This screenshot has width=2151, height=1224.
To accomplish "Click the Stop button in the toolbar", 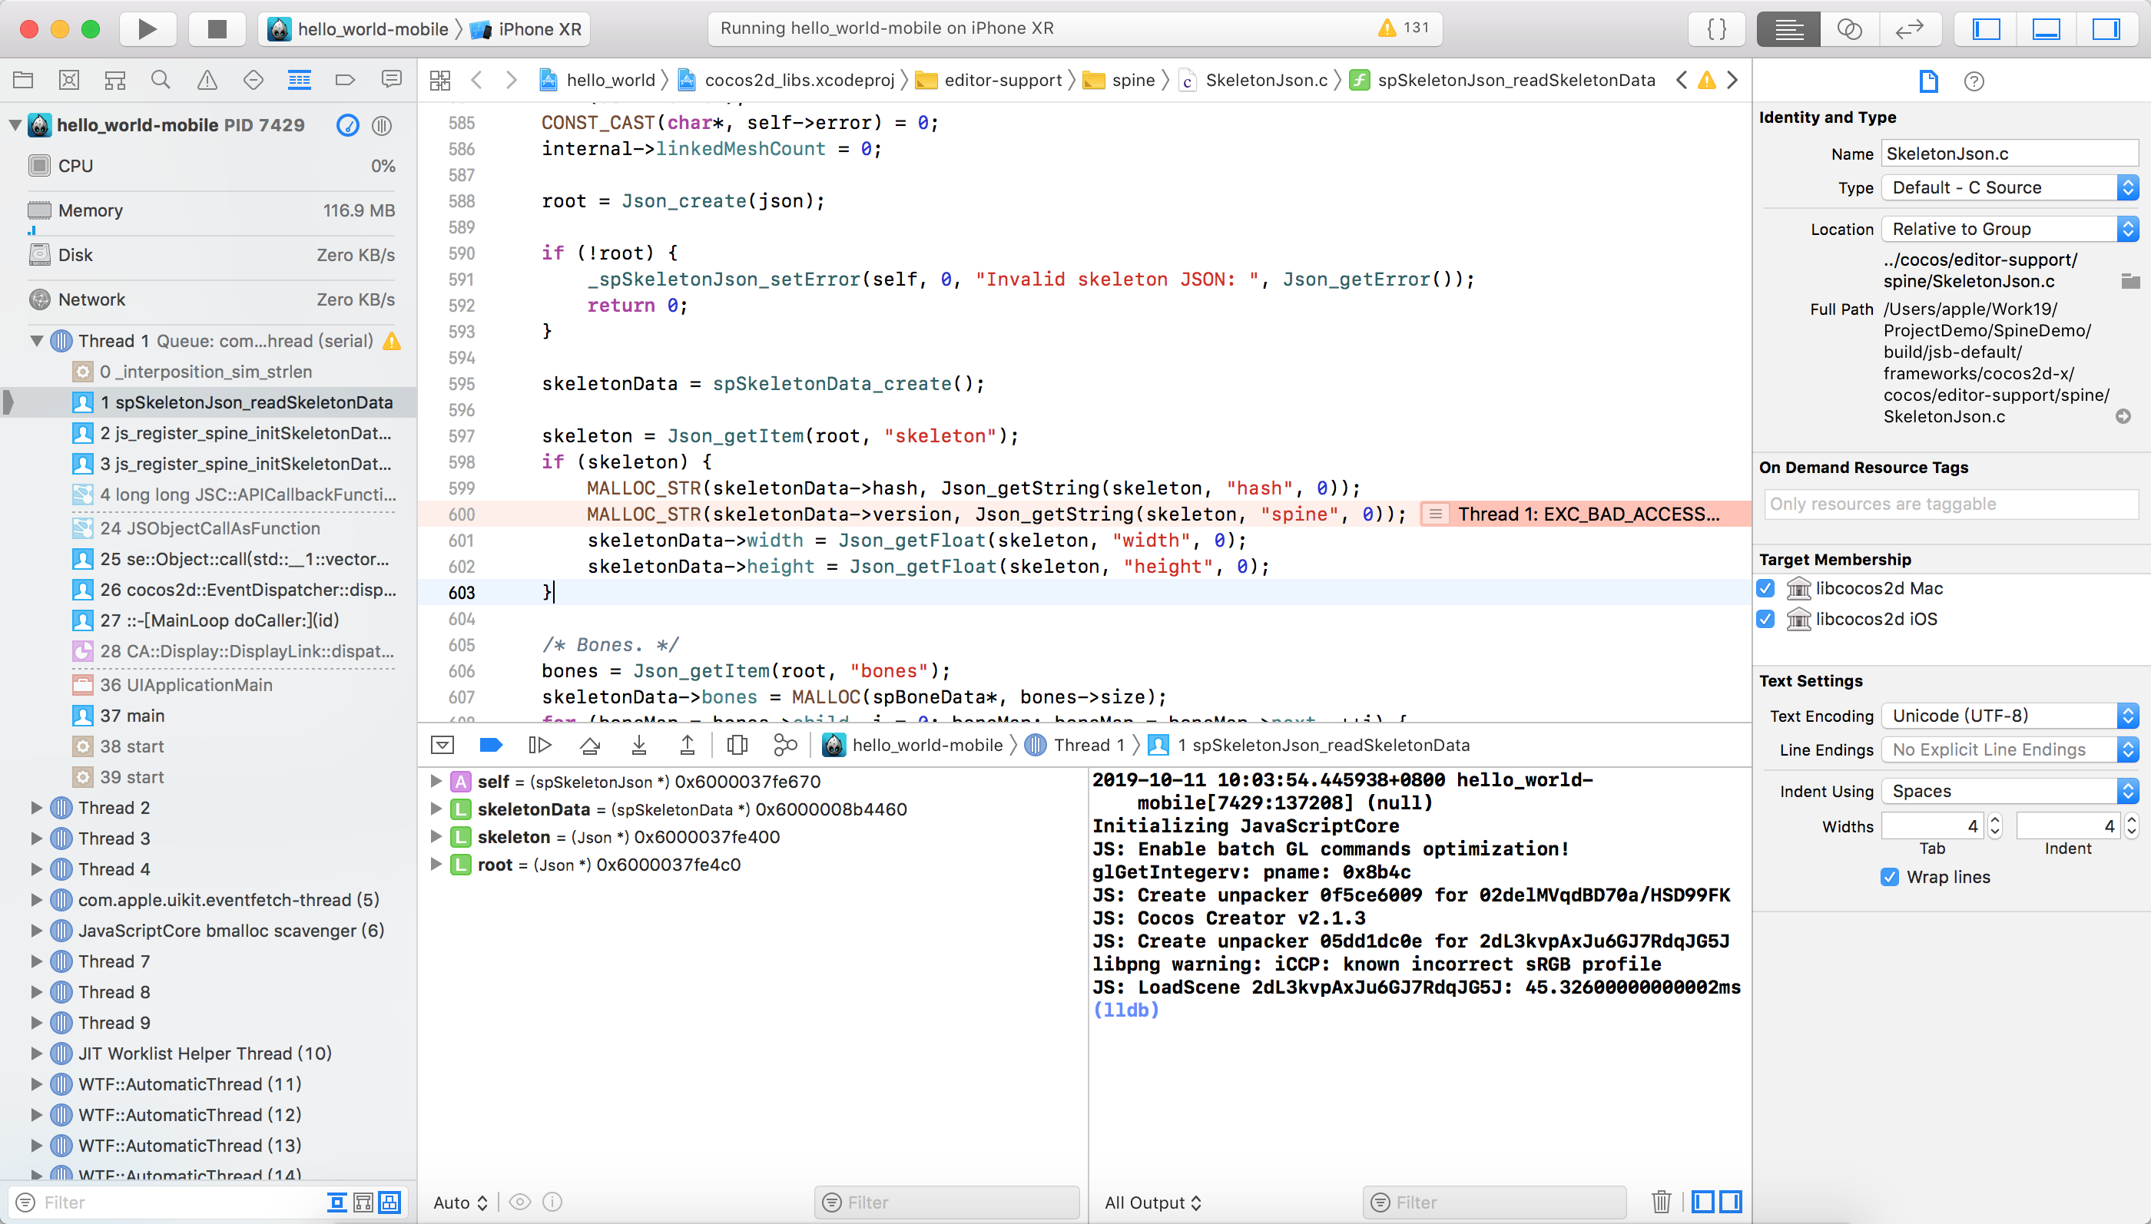I will coord(217,29).
